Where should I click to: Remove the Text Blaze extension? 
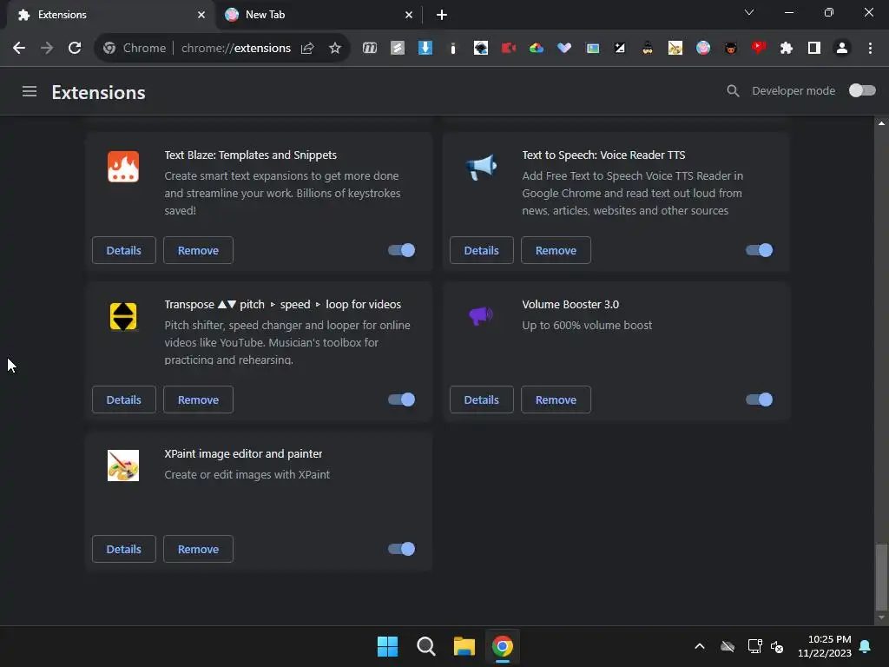click(x=198, y=250)
